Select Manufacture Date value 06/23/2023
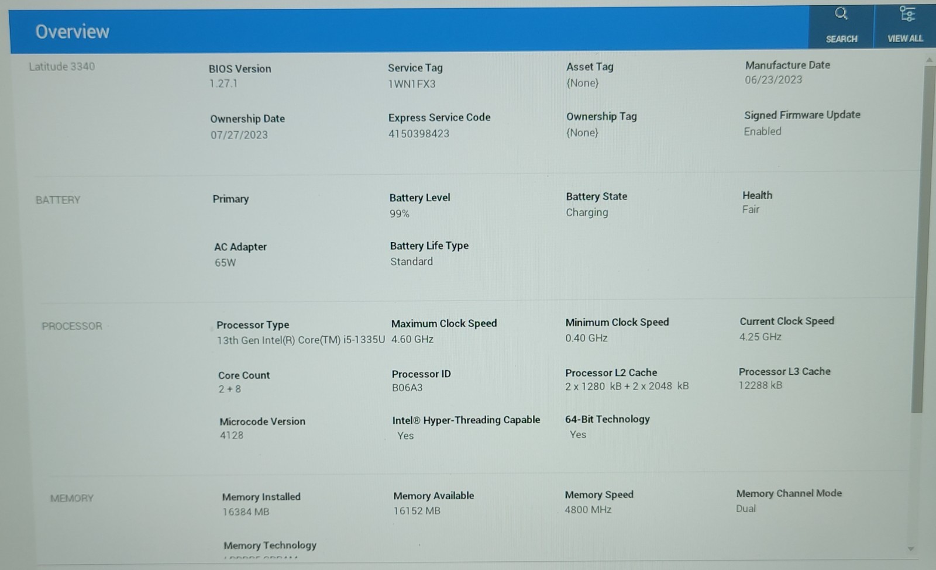The width and height of the screenshot is (936, 570). (773, 80)
